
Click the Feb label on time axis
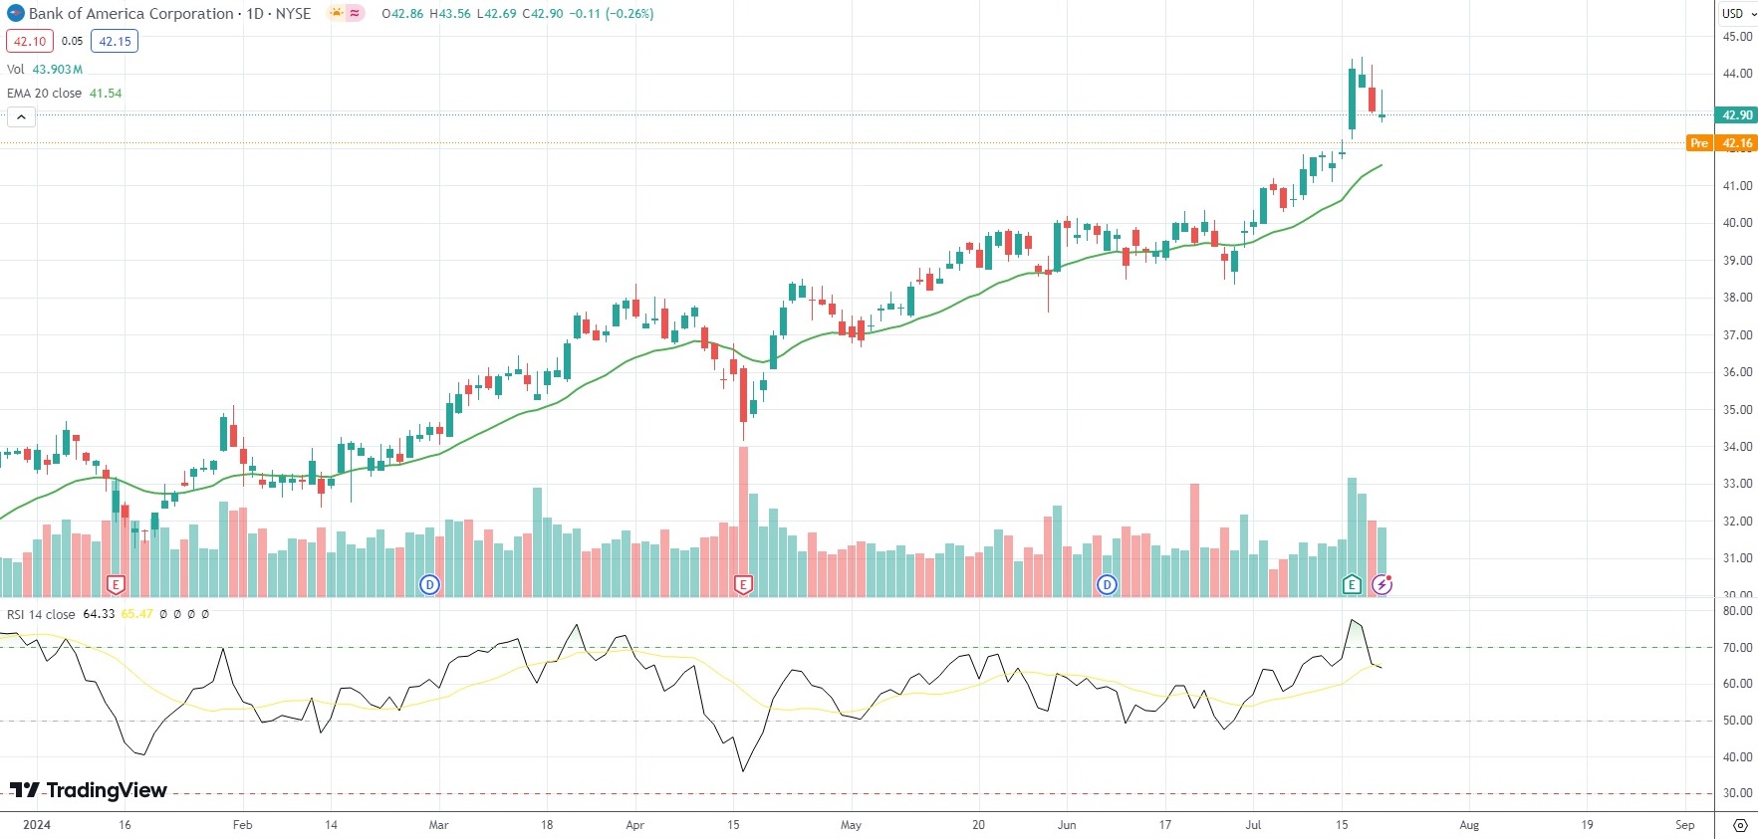point(242,825)
